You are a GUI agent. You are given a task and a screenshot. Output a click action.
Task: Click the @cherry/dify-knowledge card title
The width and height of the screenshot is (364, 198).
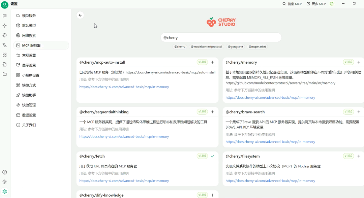101,195
